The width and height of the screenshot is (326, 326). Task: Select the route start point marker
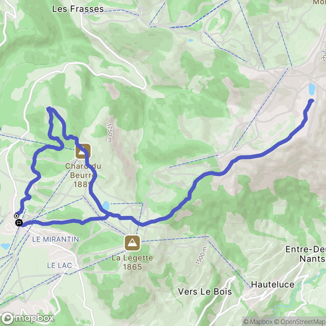(x=16, y=216)
